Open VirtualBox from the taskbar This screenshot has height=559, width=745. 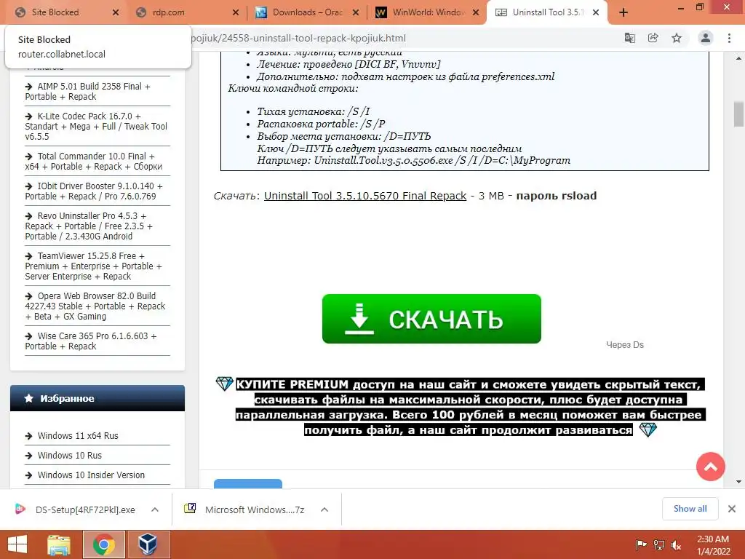tap(148, 544)
